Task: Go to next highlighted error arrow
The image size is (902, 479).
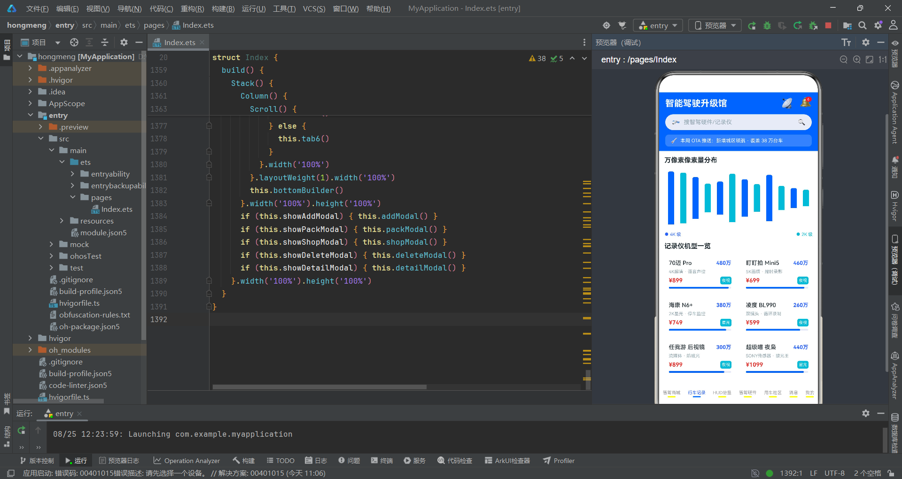Action: (584, 58)
